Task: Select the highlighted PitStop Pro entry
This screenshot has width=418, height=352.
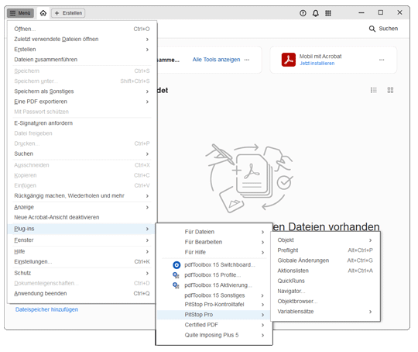Action: 214,315
